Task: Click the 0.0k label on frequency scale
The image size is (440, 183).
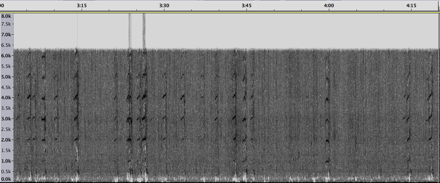Action: (x=6, y=179)
